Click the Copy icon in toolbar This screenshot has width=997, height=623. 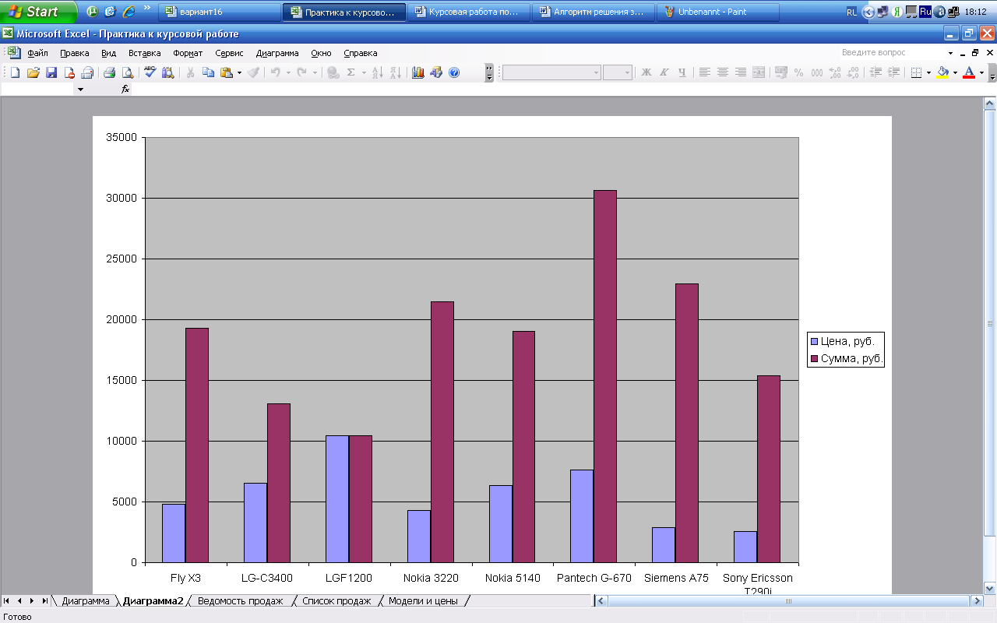point(208,72)
